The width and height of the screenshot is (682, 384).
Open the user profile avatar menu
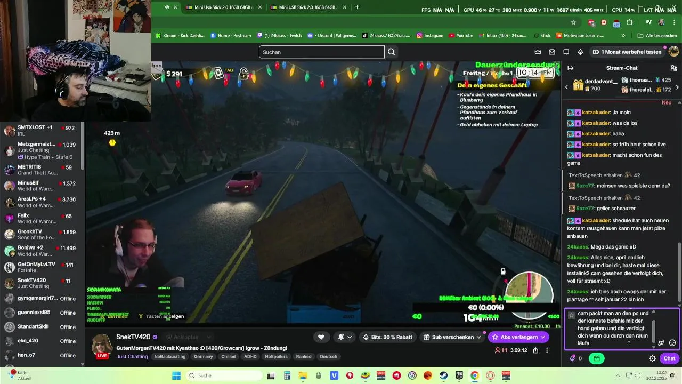(674, 52)
